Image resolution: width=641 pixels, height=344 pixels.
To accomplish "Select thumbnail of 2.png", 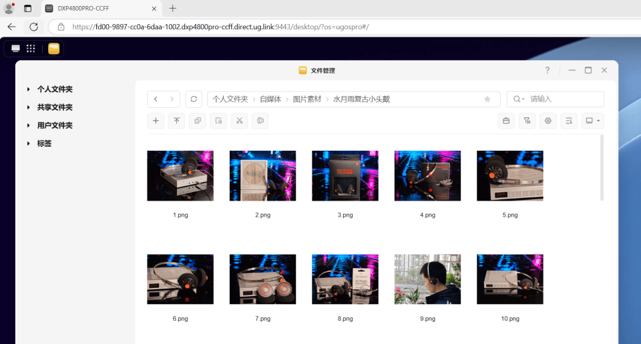I will (x=263, y=176).
